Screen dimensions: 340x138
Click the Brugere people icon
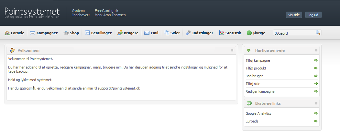(120, 33)
